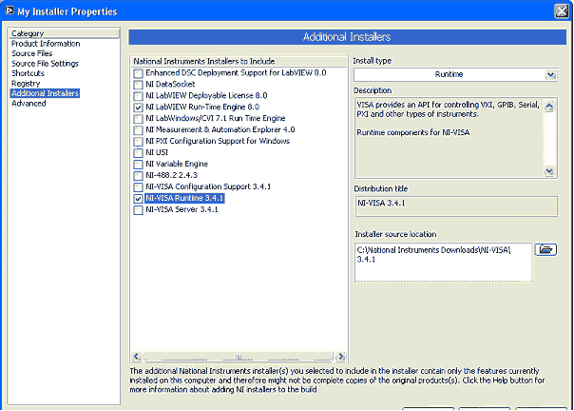Browse for installer source location folder

click(x=545, y=249)
